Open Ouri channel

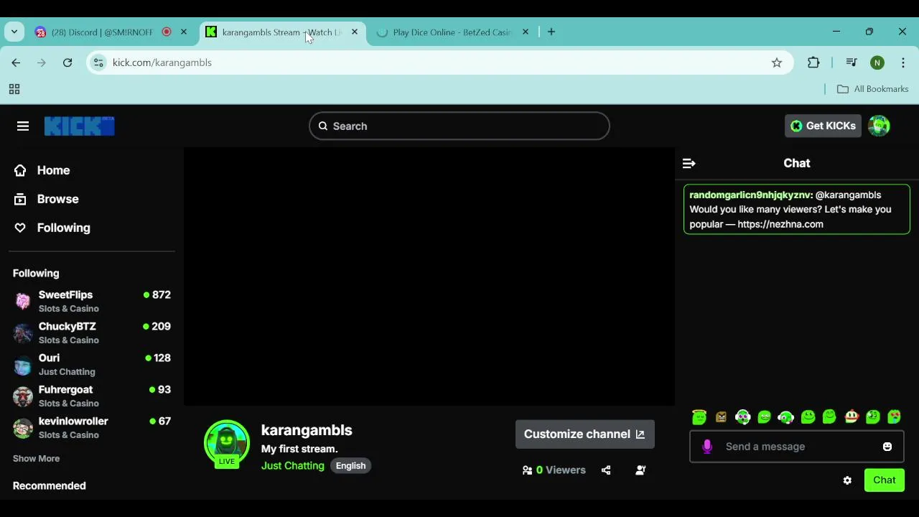[x=92, y=364]
